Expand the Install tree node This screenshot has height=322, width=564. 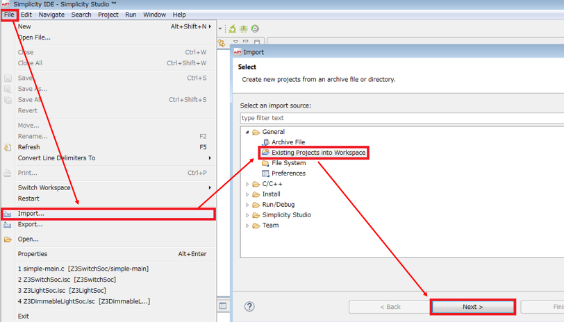247,194
